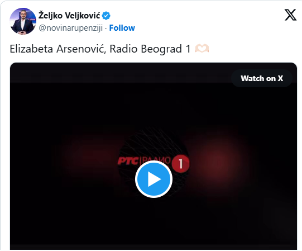
Task: Open the @novinarupenziji handle link
Action: tap(71, 28)
